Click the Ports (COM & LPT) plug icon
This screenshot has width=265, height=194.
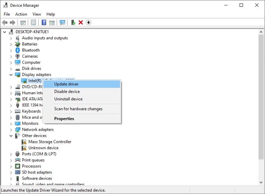17,154
